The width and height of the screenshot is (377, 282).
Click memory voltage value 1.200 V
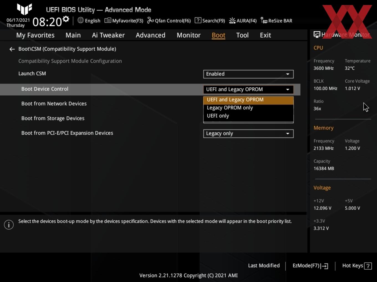(352, 148)
